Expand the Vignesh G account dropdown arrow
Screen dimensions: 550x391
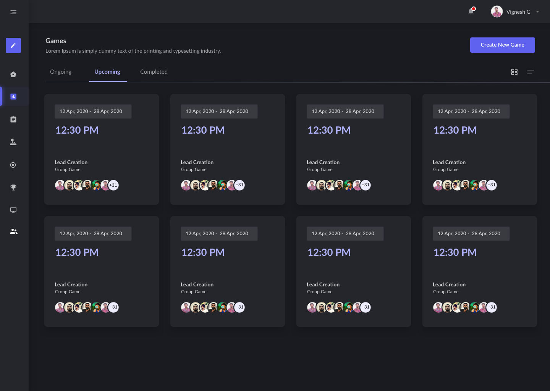[x=538, y=12]
